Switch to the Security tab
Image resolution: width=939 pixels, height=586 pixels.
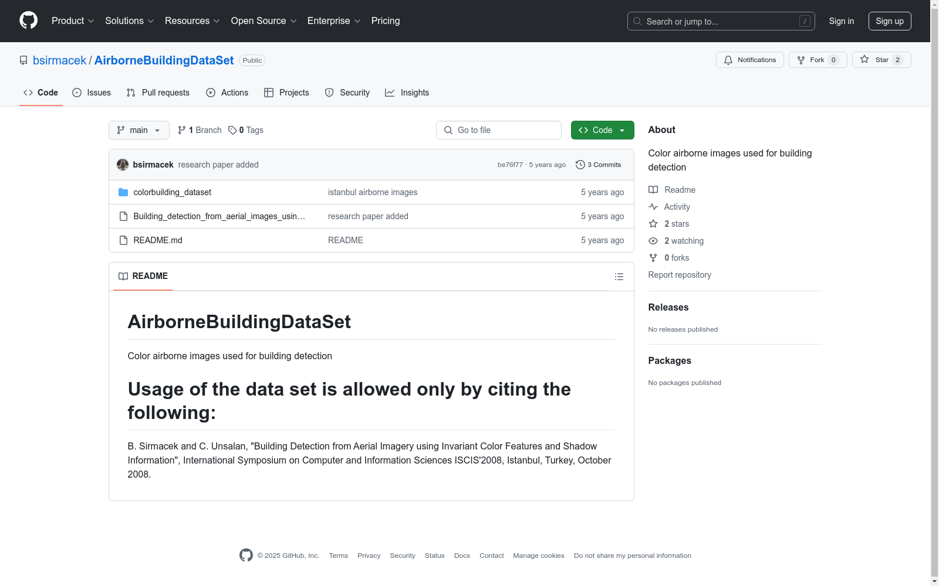347,93
